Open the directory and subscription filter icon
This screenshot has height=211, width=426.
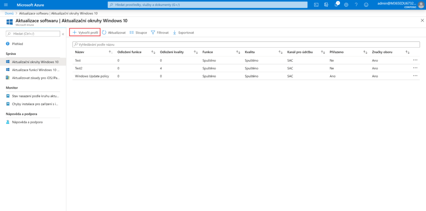pos(326,5)
